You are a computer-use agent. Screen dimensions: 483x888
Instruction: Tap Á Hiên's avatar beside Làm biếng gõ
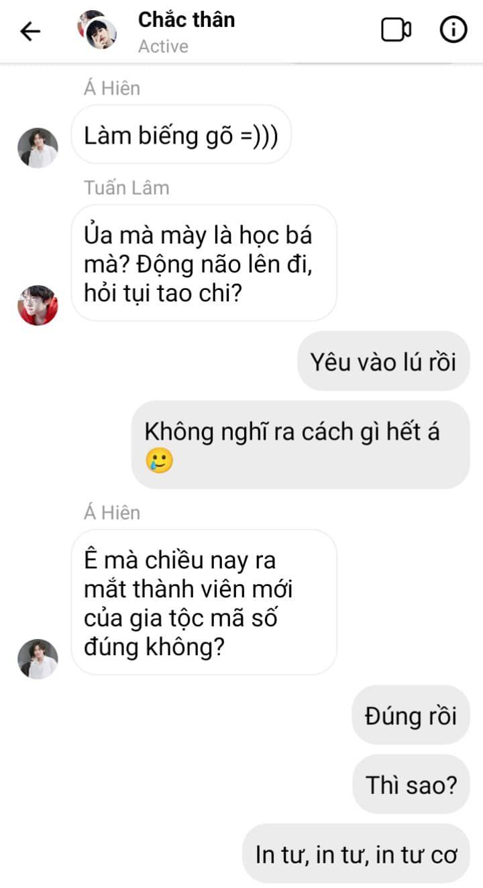pos(38,147)
